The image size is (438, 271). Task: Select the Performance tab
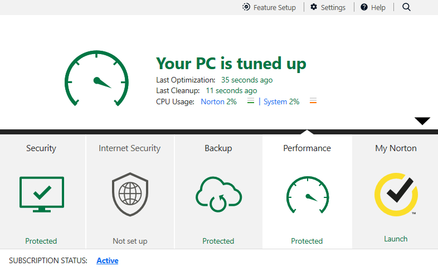pyautogui.click(x=307, y=192)
